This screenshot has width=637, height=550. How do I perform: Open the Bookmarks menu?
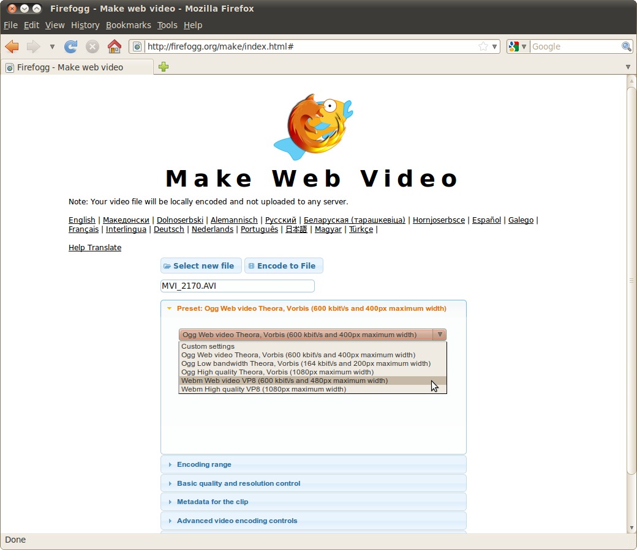[x=128, y=25]
